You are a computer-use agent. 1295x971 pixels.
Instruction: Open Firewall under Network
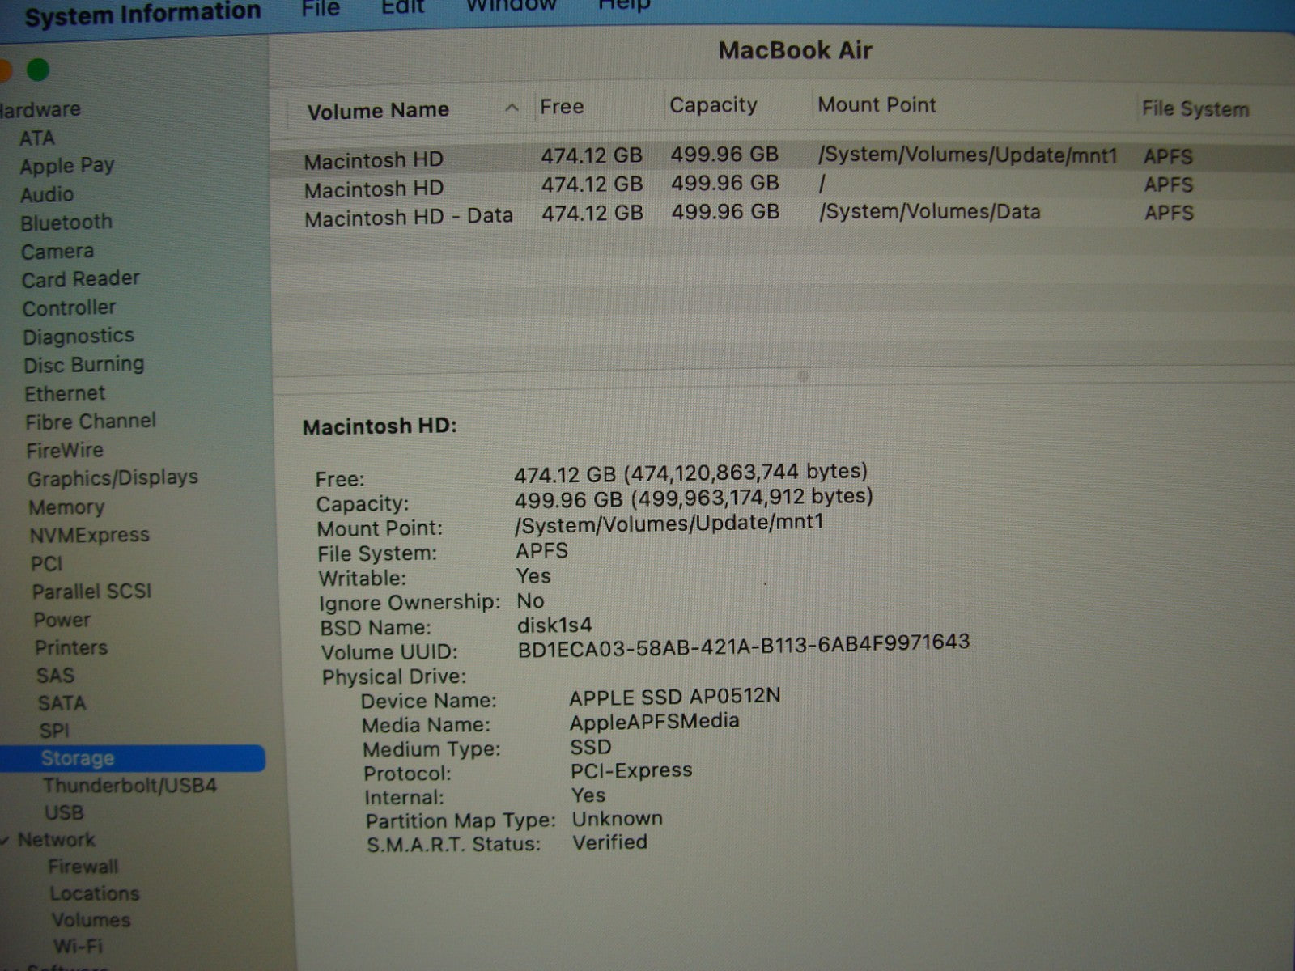click(83, 867)
